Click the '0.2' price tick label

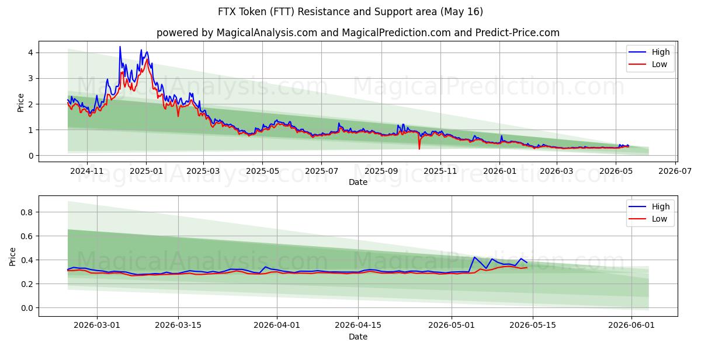click(28, 284)
